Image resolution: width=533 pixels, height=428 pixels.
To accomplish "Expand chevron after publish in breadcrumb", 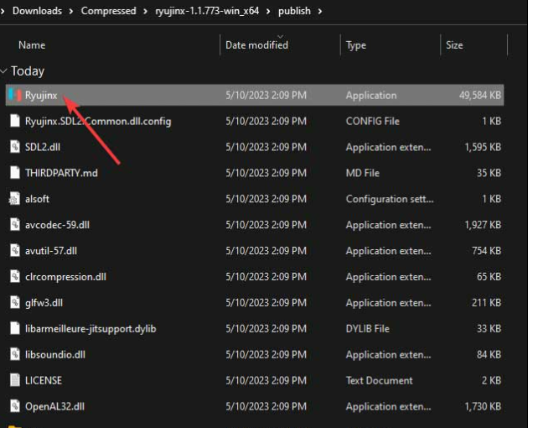I will (x=320, y=11).
